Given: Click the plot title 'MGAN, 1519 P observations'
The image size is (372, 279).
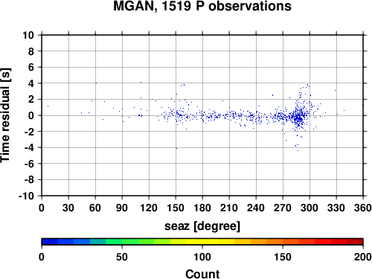Looking at the screenshot, I should pyautogui.click(x=202, y=6).
